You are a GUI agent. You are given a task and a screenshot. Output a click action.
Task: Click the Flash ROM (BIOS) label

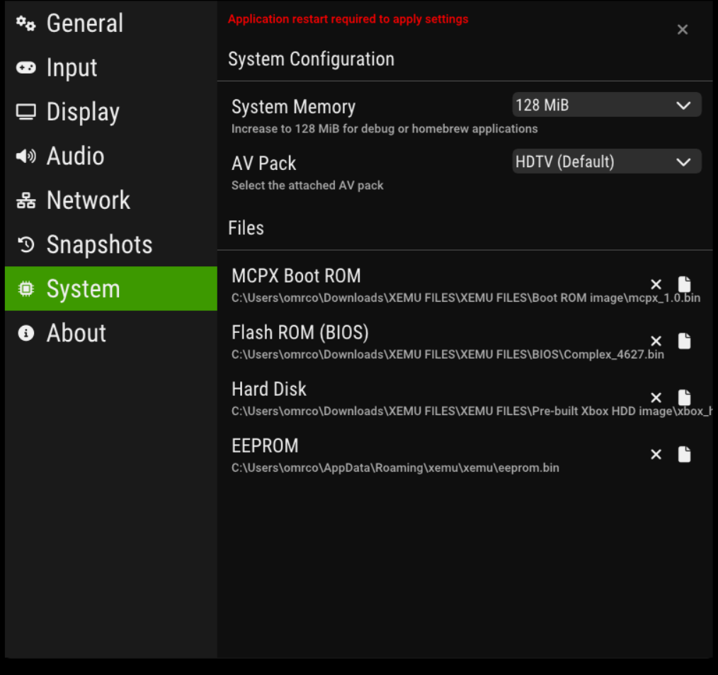coord(300,333)
